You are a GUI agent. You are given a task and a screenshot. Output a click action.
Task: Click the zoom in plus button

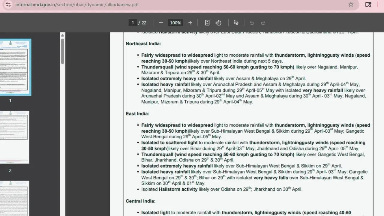[x=190, y=23]
